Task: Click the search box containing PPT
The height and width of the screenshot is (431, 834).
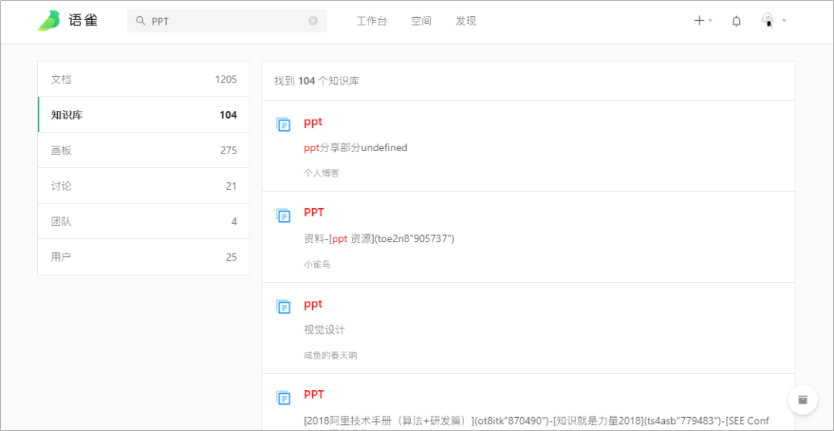Action: coord(226,21)
